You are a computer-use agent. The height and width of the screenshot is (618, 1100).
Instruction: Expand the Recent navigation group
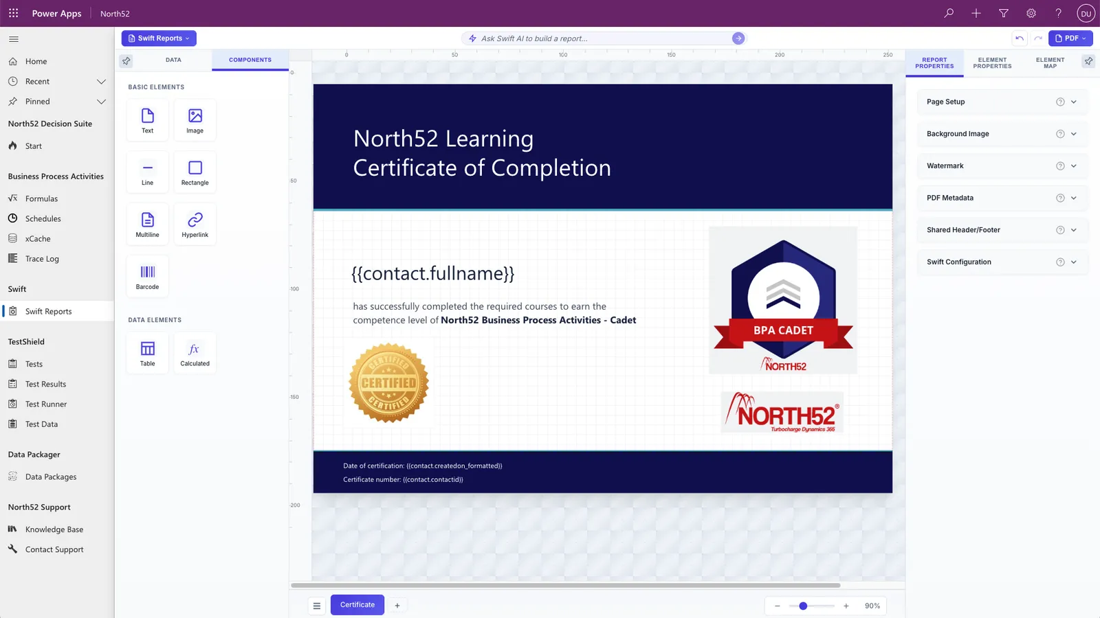pyautogui.click(x=101, y=81)
